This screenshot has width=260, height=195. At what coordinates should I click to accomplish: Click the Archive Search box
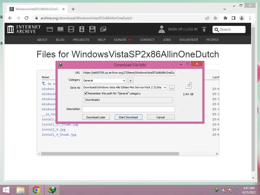point(229,29)
